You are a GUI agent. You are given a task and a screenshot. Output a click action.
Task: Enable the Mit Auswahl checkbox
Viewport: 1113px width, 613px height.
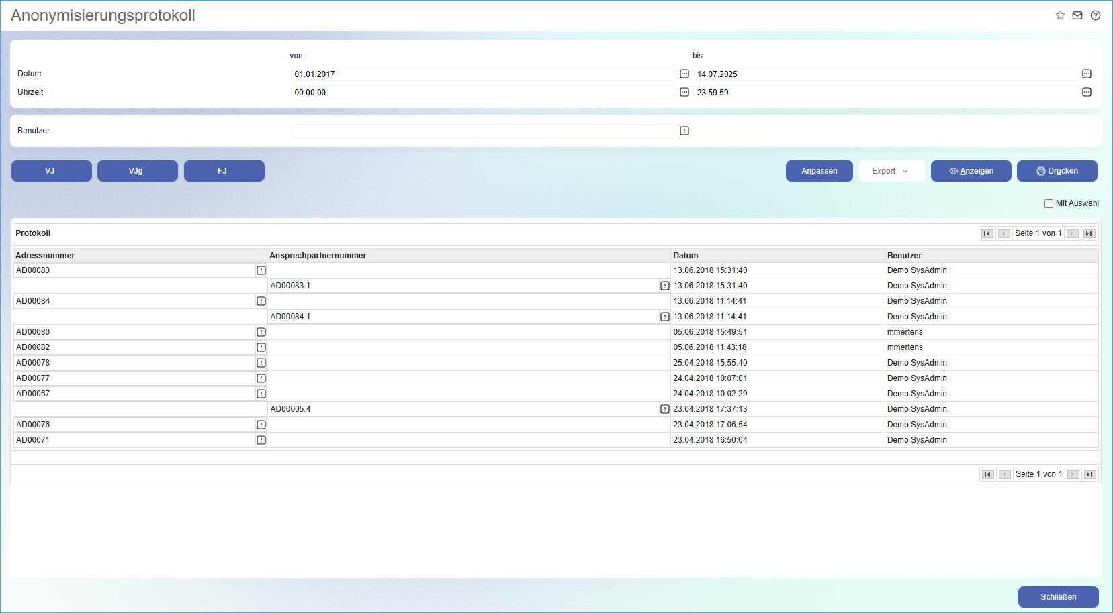(x=1049, y=203)
